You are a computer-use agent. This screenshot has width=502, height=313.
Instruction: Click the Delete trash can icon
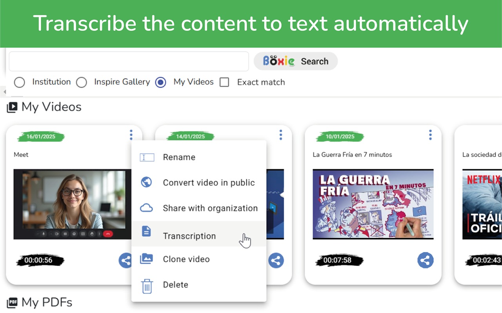(x=147, y=286)
